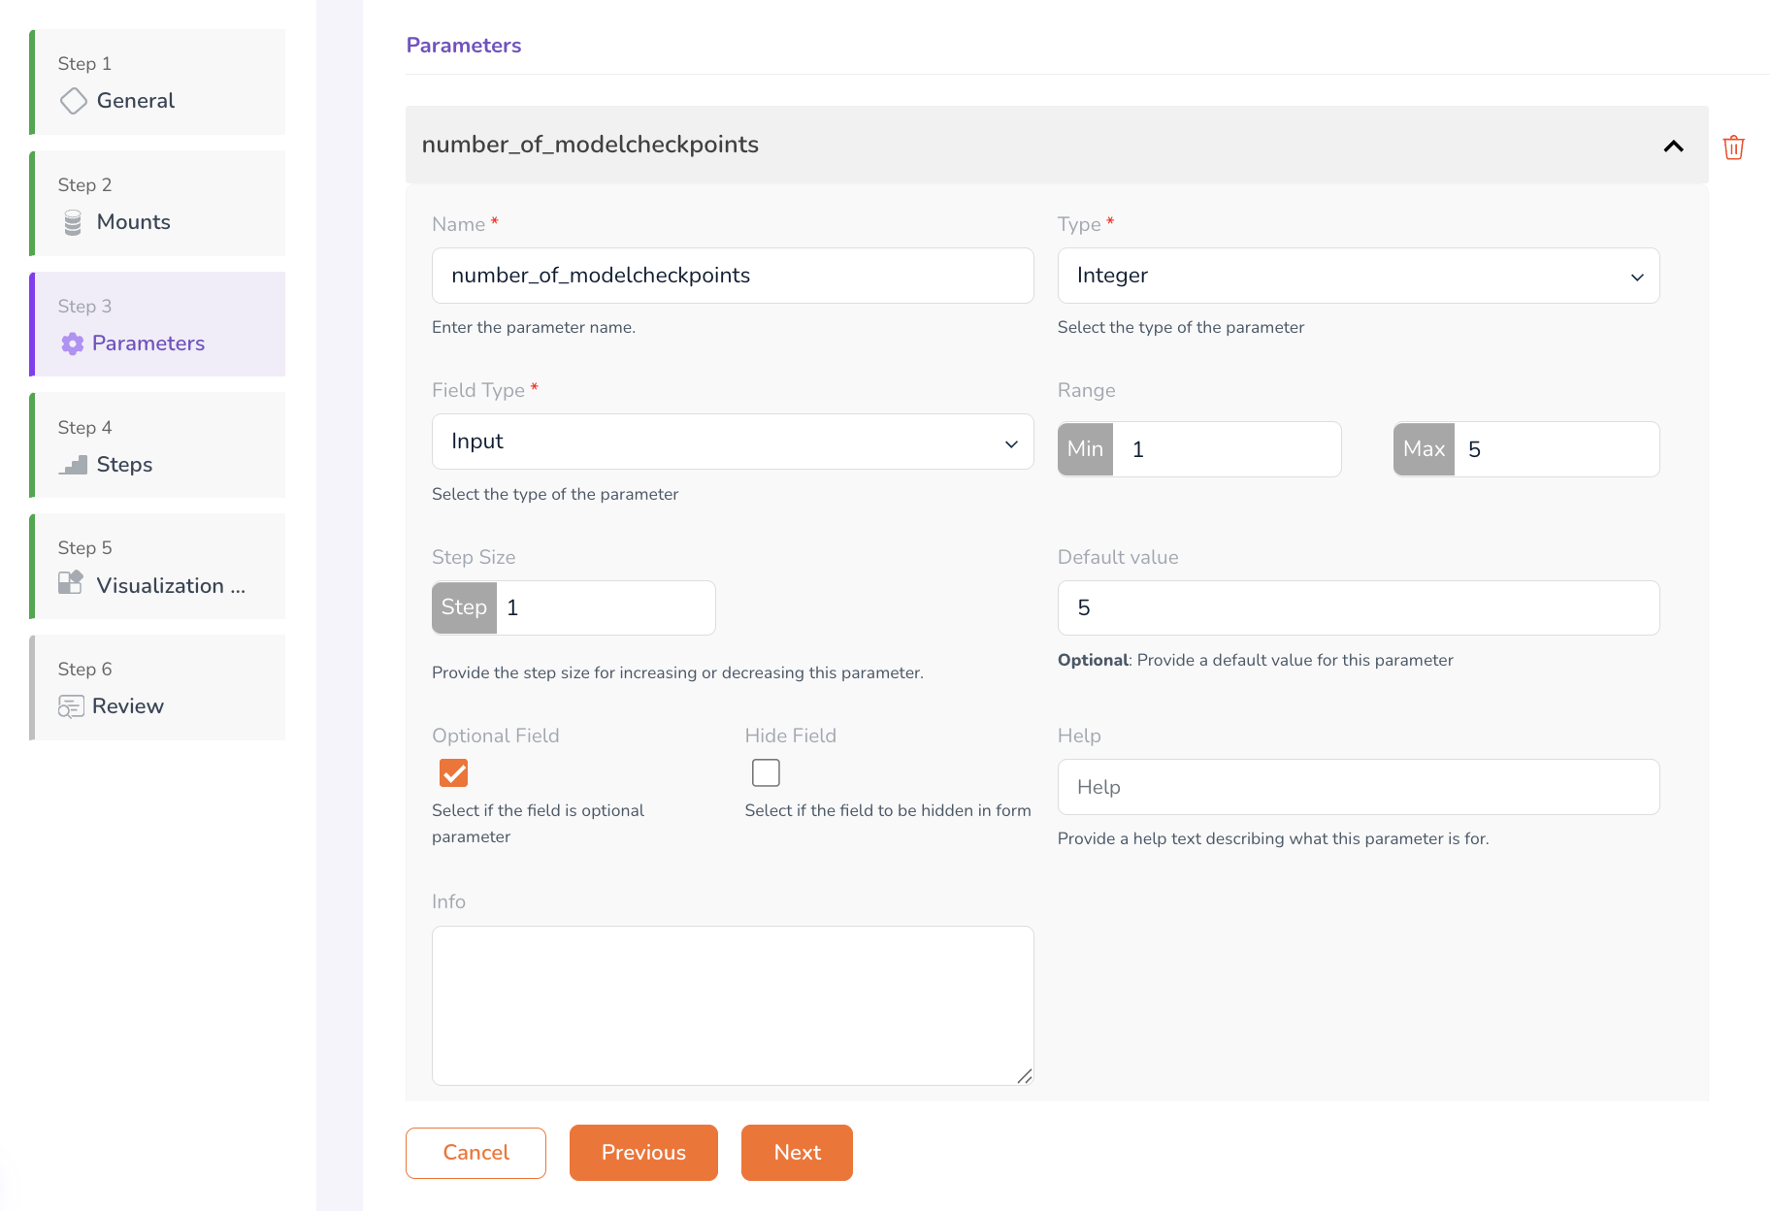Click the Steps staircase icon
This screenshot has width=1770, height=1211.
point(73,465)
